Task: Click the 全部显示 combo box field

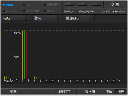Action: point(79,18)
